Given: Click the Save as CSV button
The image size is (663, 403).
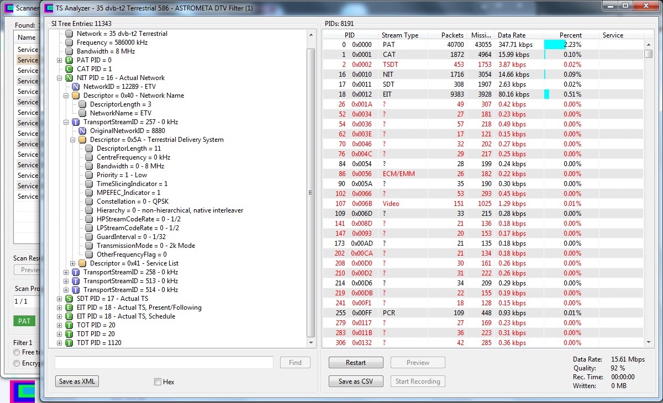Looking at the screenshot, I should tap(356, 381).
